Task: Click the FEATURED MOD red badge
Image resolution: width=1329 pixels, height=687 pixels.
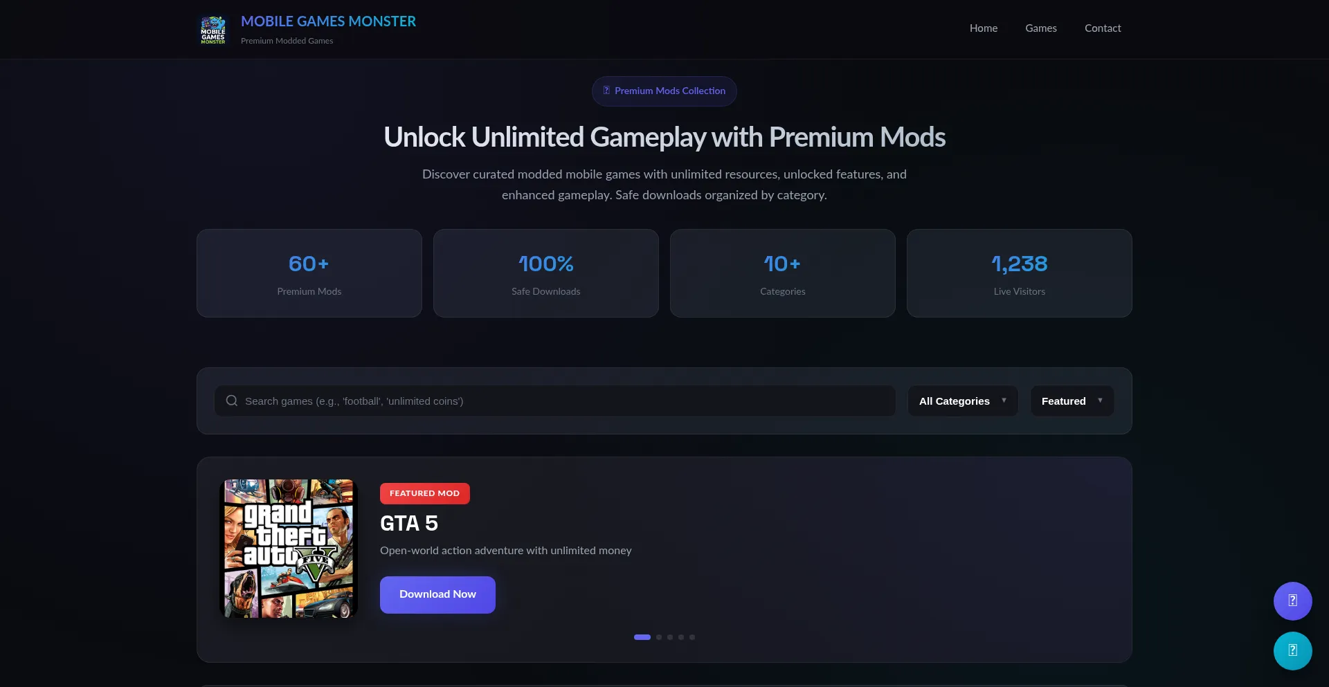Action: pyautogui.click(x=424, y=493)
